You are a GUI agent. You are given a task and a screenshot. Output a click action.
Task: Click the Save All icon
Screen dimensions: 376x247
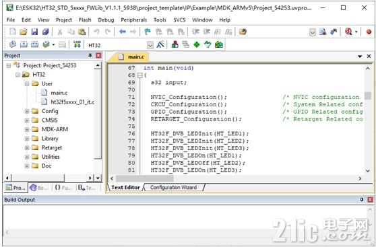click(x=45, y=32)
